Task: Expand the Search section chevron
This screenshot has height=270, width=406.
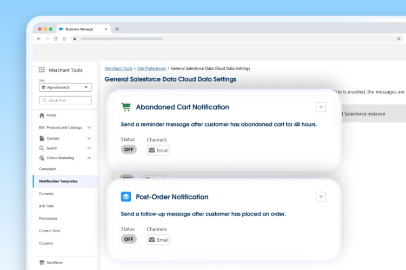Action: pos(89,148)
